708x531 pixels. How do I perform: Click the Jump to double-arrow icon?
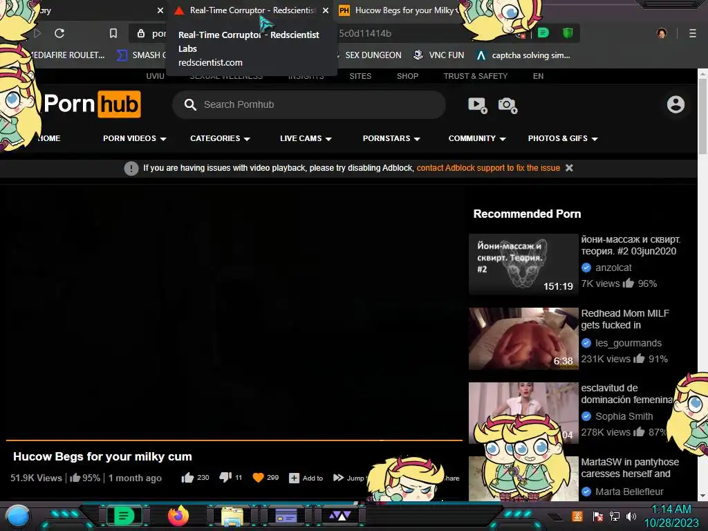pyautogui.click(x=338, y=478)
